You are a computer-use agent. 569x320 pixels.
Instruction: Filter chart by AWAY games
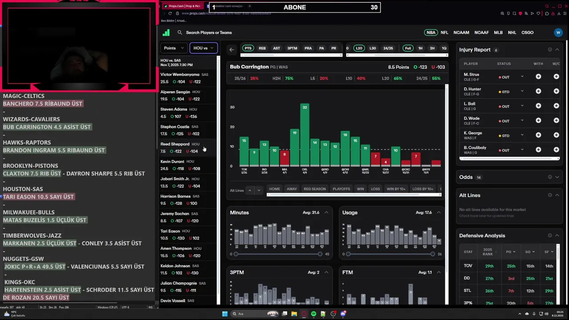[292, 189]
